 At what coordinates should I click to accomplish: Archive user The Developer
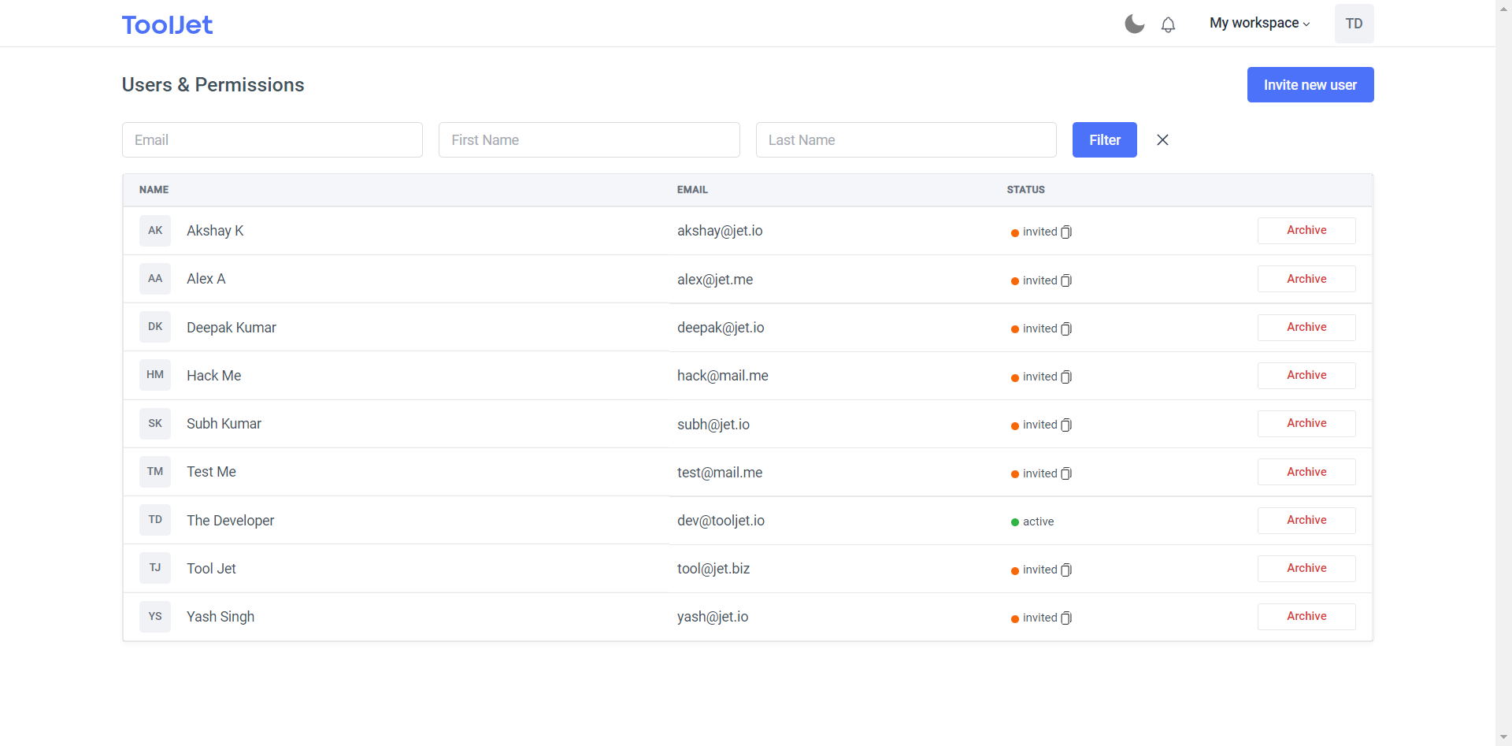(1306, 520)
